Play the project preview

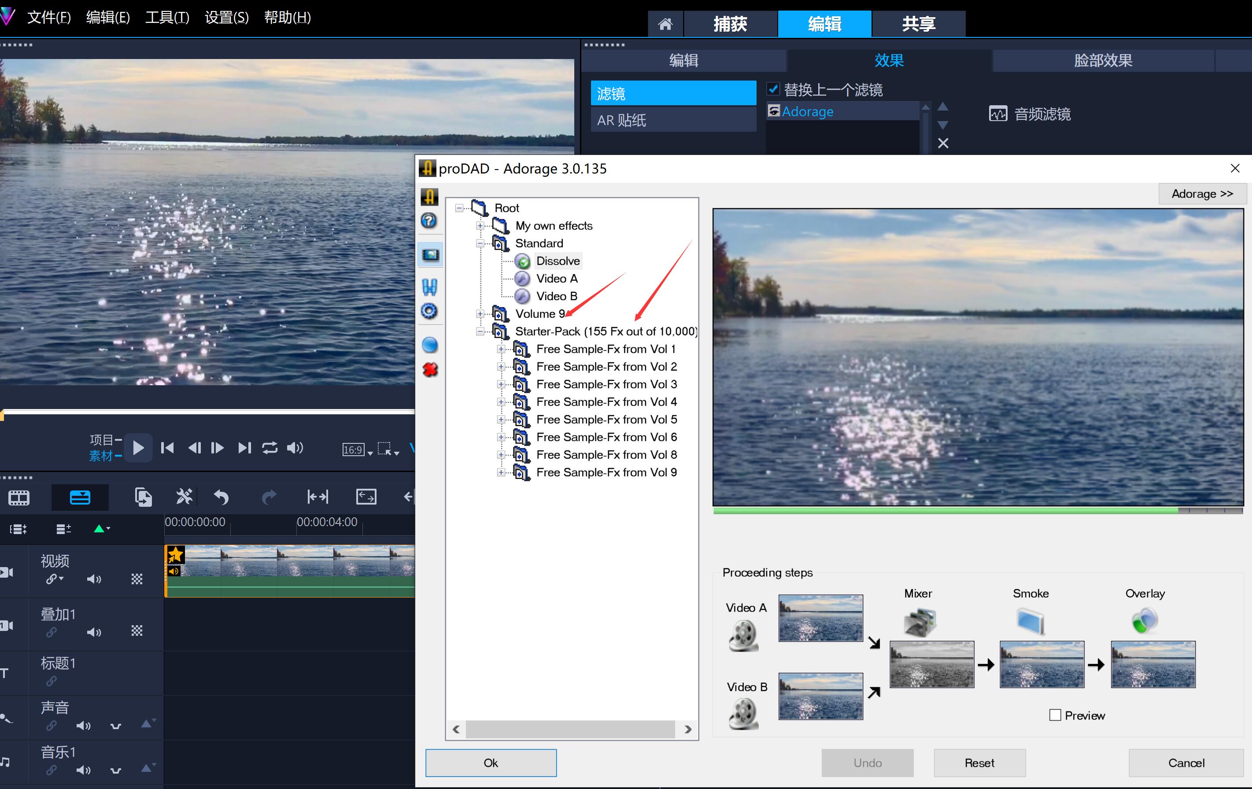coord(138,447)
